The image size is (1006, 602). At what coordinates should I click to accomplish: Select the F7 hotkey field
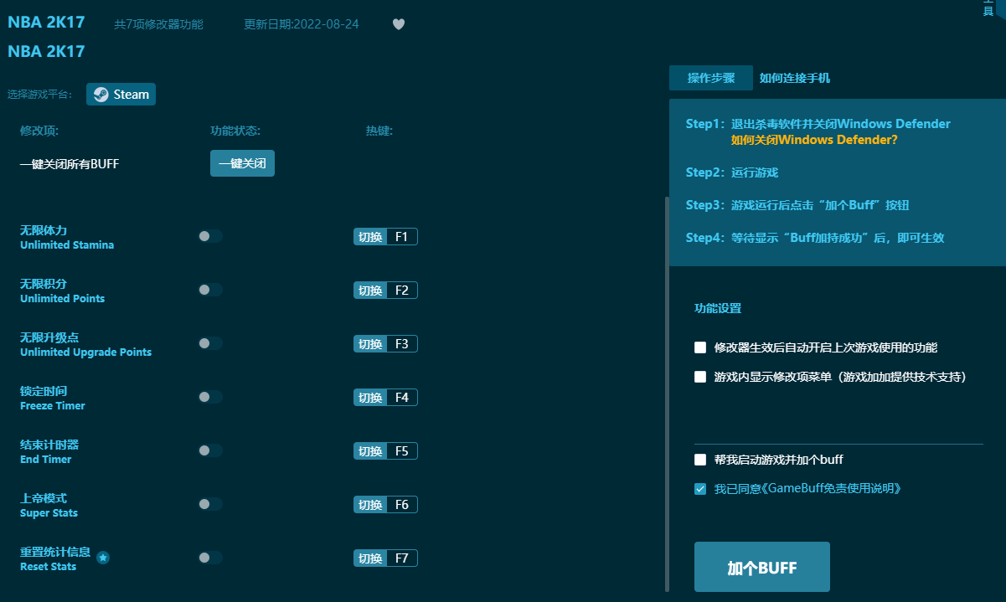pyautogui.click(x=402, y=558)
